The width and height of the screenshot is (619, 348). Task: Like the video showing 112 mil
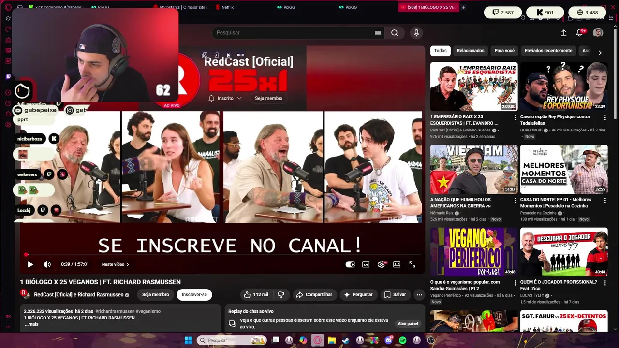pos(256,295)
